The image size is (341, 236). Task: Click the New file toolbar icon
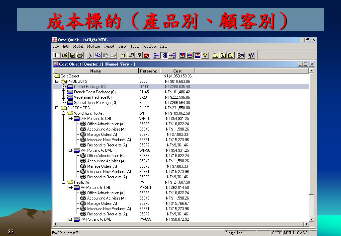pos(57,55)
